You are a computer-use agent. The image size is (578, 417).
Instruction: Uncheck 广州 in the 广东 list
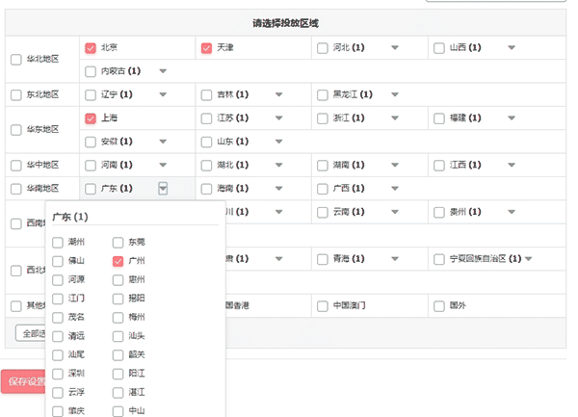pyautogui.click(x=118, y=261)
